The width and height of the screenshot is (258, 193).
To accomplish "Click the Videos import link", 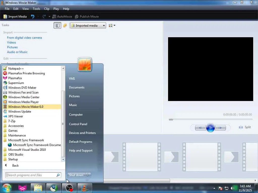I will (x=12, y=42).
